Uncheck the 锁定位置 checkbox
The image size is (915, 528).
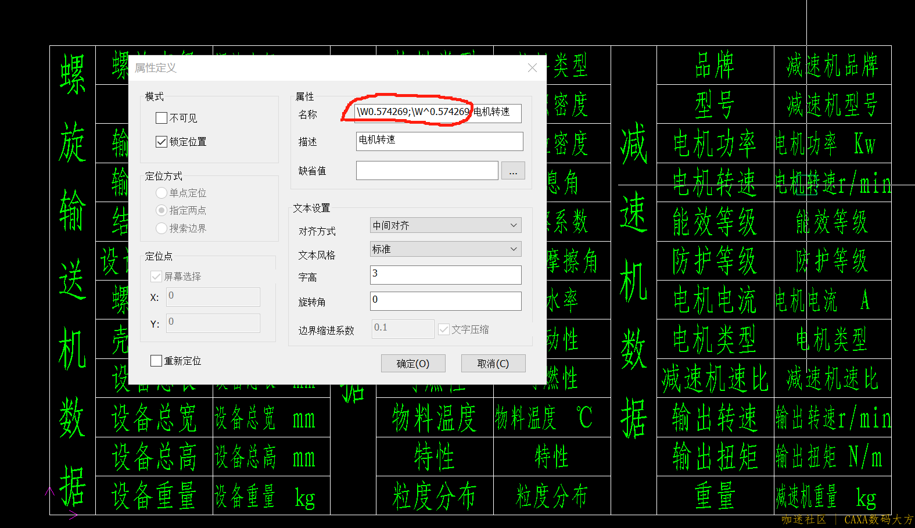pyautogui.click(x=162, y=142)
